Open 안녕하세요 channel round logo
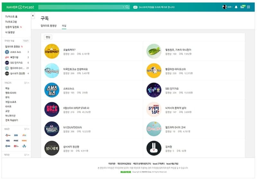 (x=52, y=71)
